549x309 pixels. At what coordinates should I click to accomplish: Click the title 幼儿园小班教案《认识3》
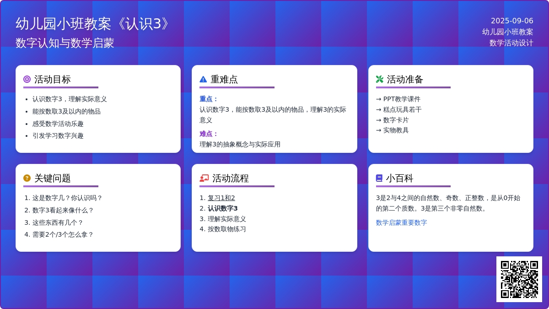click(93, 24)
